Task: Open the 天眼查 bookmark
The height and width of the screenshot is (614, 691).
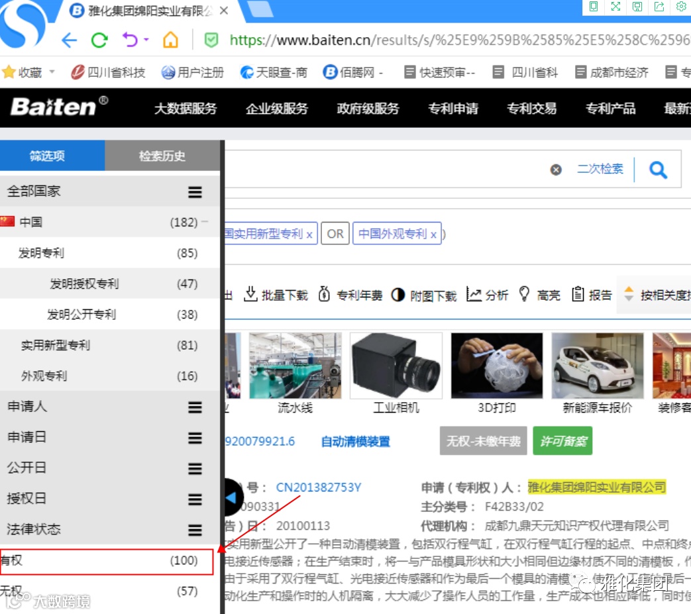Action: click(274, 72)
